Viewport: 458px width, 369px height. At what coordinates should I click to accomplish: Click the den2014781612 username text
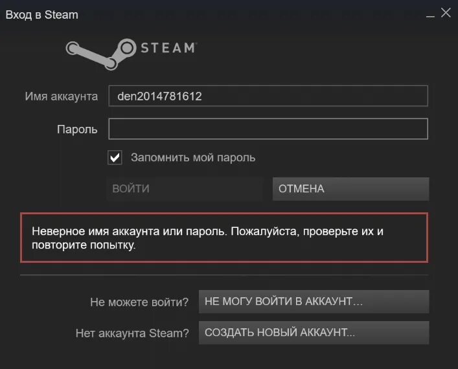point(159,96)
